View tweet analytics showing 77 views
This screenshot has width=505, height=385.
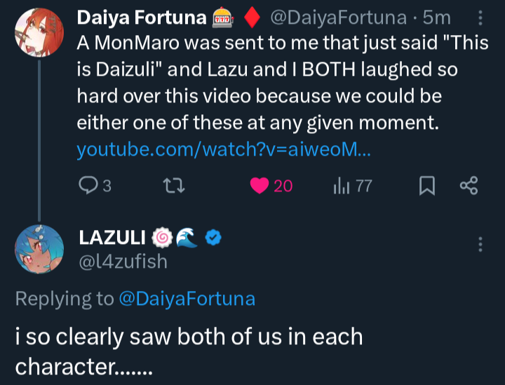pos(342,186)
